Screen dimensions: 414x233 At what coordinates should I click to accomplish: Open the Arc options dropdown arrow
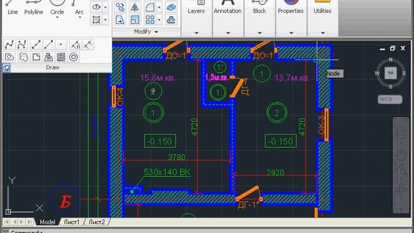click(80, 17)
